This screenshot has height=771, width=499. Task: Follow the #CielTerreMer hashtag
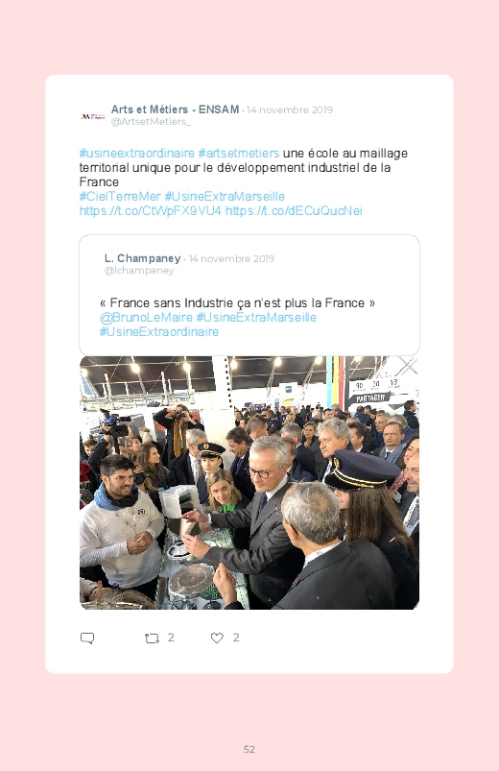tap(120, 196)
